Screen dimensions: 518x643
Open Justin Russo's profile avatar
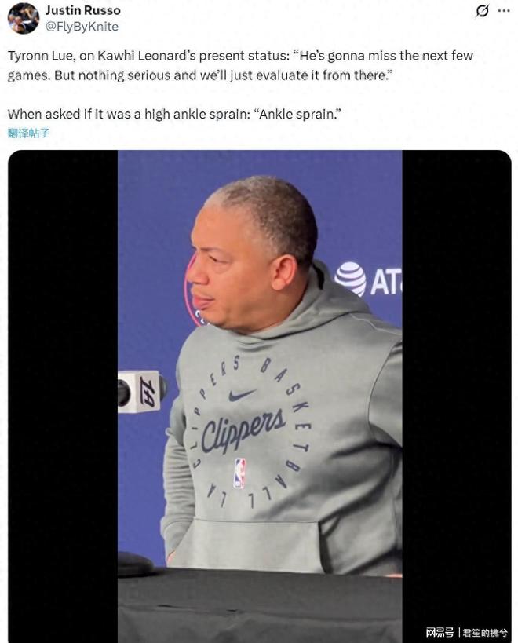(x=23, y=18)
